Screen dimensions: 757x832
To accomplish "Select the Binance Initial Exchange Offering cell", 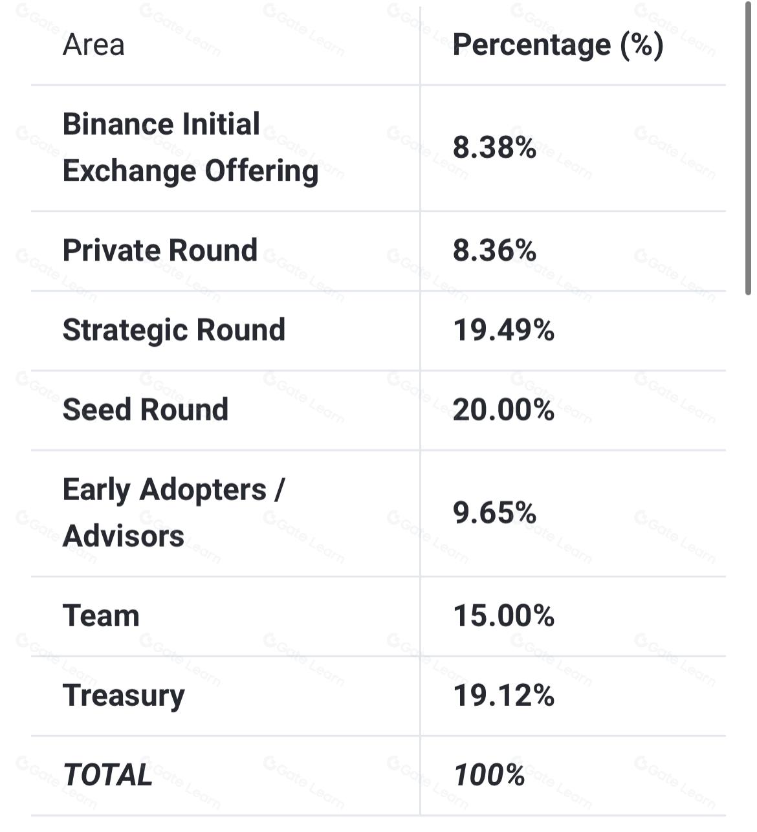I will coord(190,148).
